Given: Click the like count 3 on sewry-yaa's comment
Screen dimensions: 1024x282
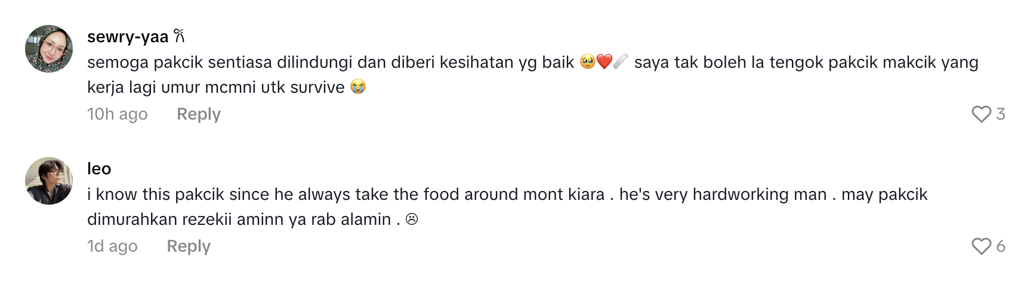Looking at the screenshot, I should point(1001,114).
